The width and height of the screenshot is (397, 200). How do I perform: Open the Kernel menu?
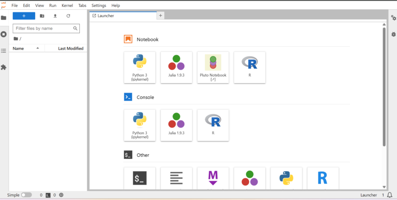[x=68, y=6]
